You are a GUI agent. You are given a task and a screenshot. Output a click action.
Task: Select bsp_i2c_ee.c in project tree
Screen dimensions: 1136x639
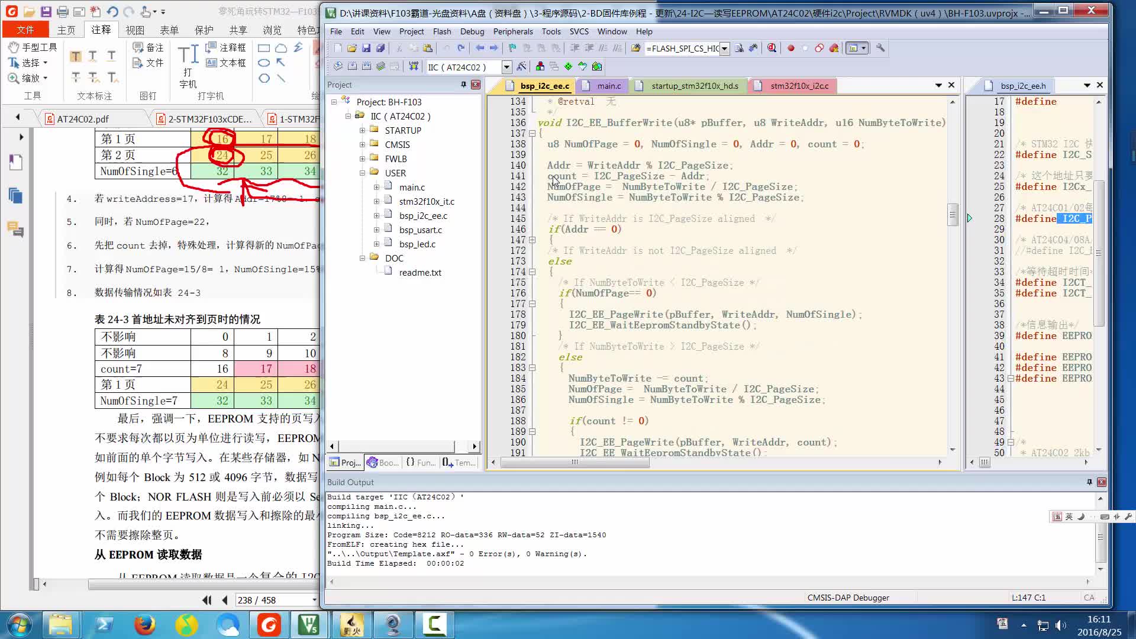[416, 216]
